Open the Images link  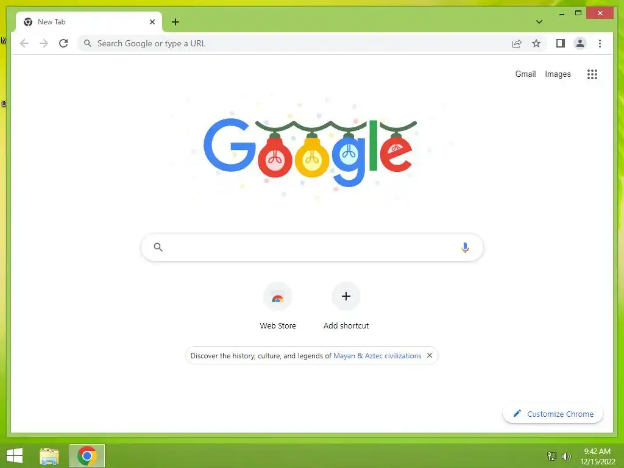pos(558,74)
